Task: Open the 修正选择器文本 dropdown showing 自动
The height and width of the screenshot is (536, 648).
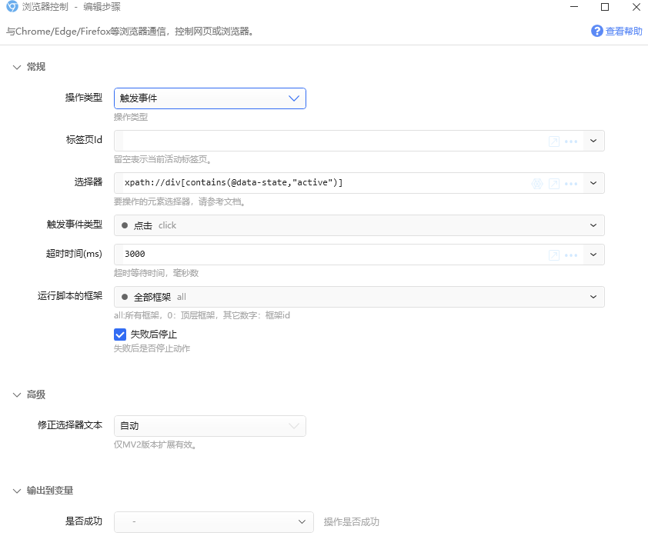Action: (209, 426)
